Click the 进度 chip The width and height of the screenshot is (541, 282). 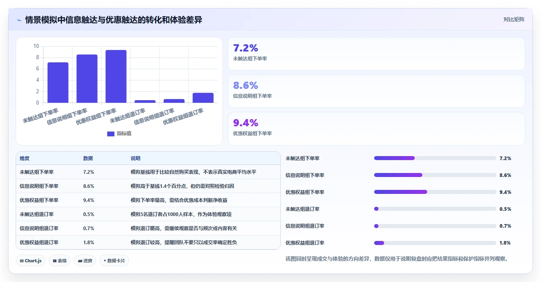(x=85, y=261)
